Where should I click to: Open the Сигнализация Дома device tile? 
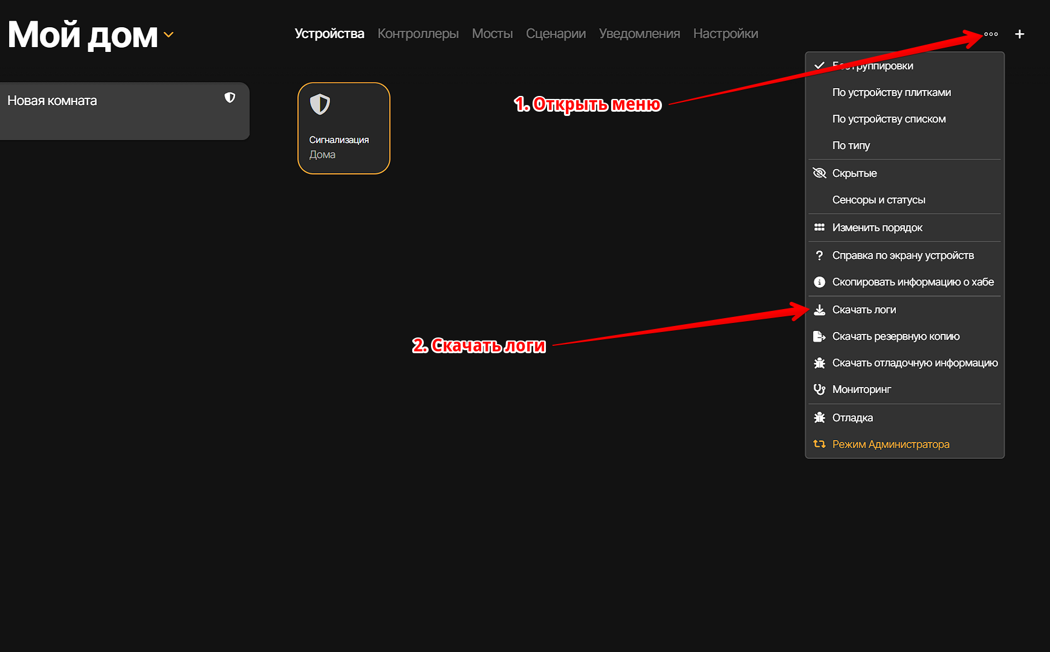click(x=343, y=129)
